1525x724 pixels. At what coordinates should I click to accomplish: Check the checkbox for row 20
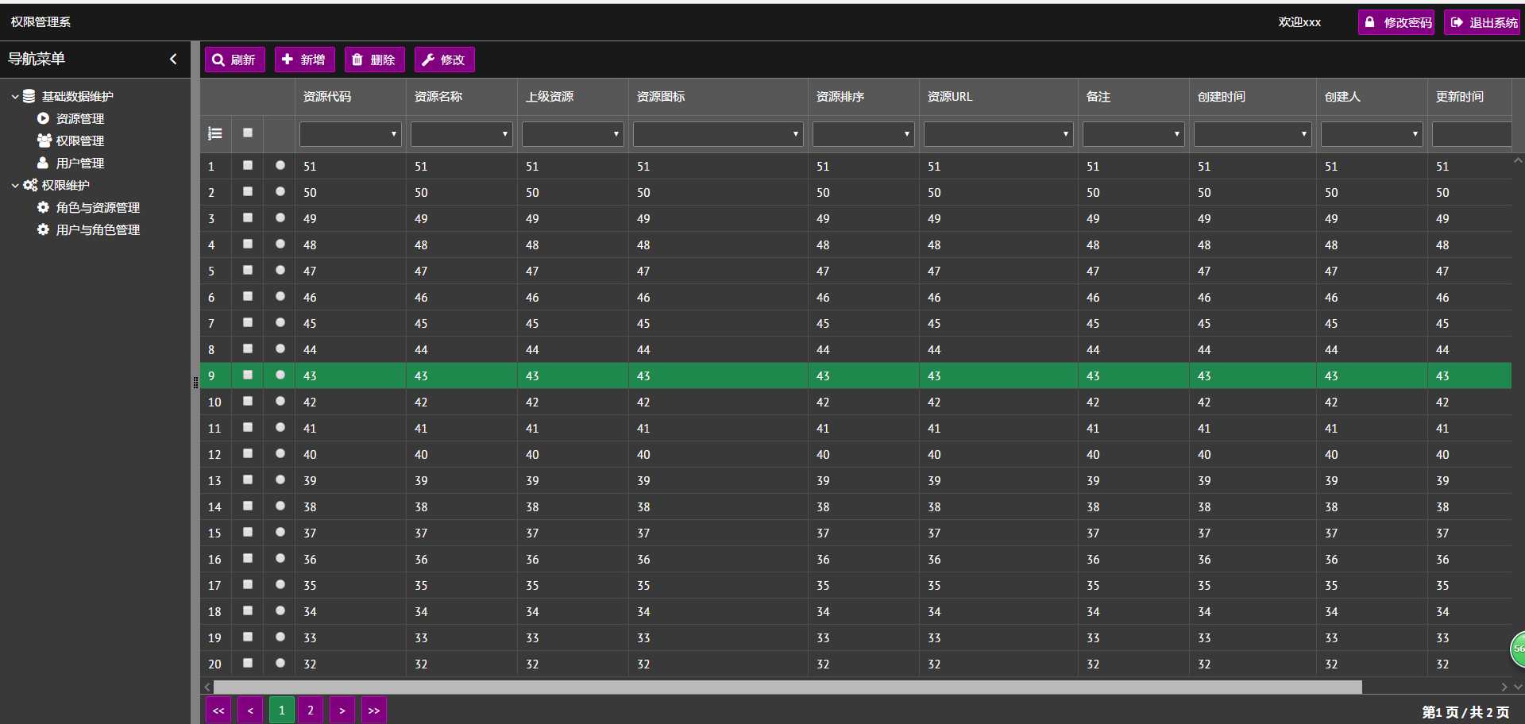pyautogui.click(x=248, y=664)
